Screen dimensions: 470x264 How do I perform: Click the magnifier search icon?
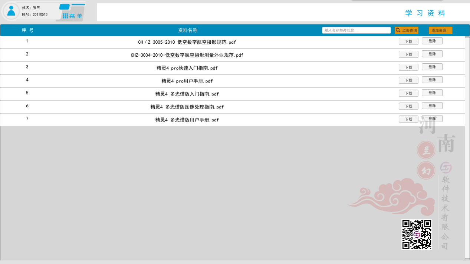click(x=397, y=30)
